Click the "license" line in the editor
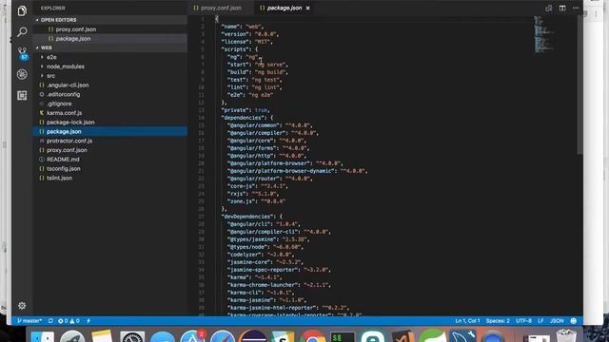The height and width of the screenshot is (342, 609). 247,42
